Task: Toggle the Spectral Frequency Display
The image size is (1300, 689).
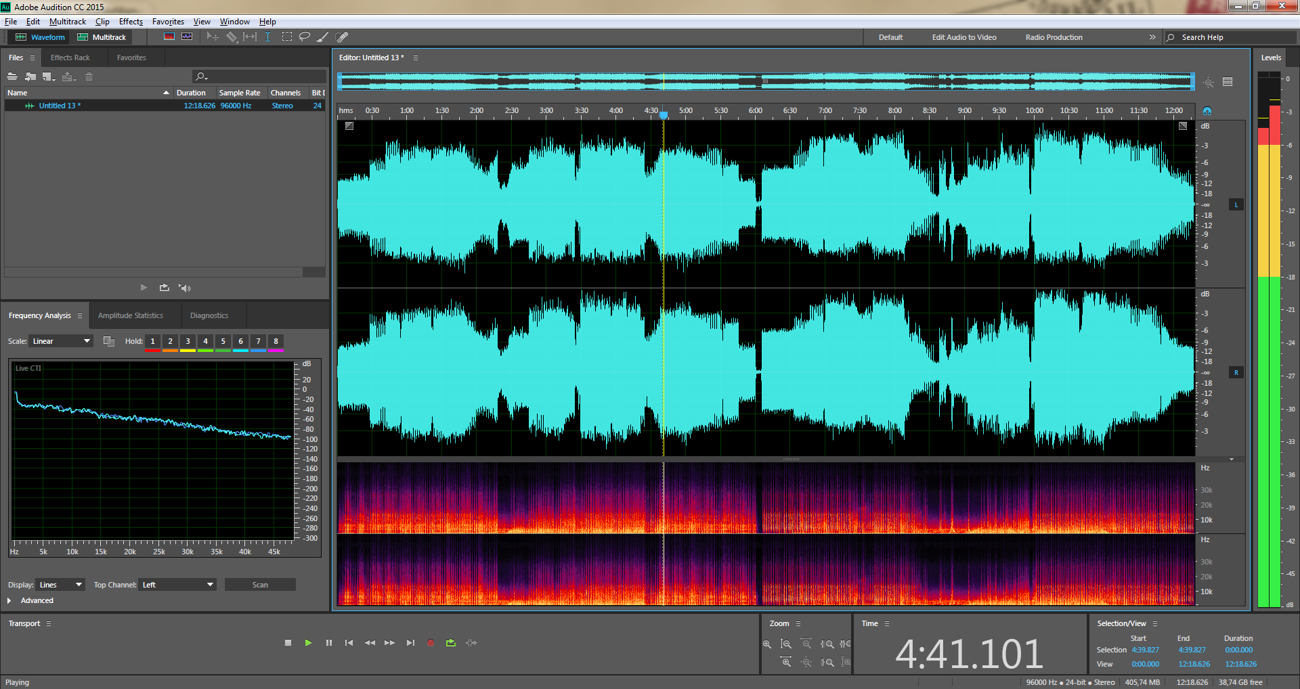Action: click(x=169, y=37)
